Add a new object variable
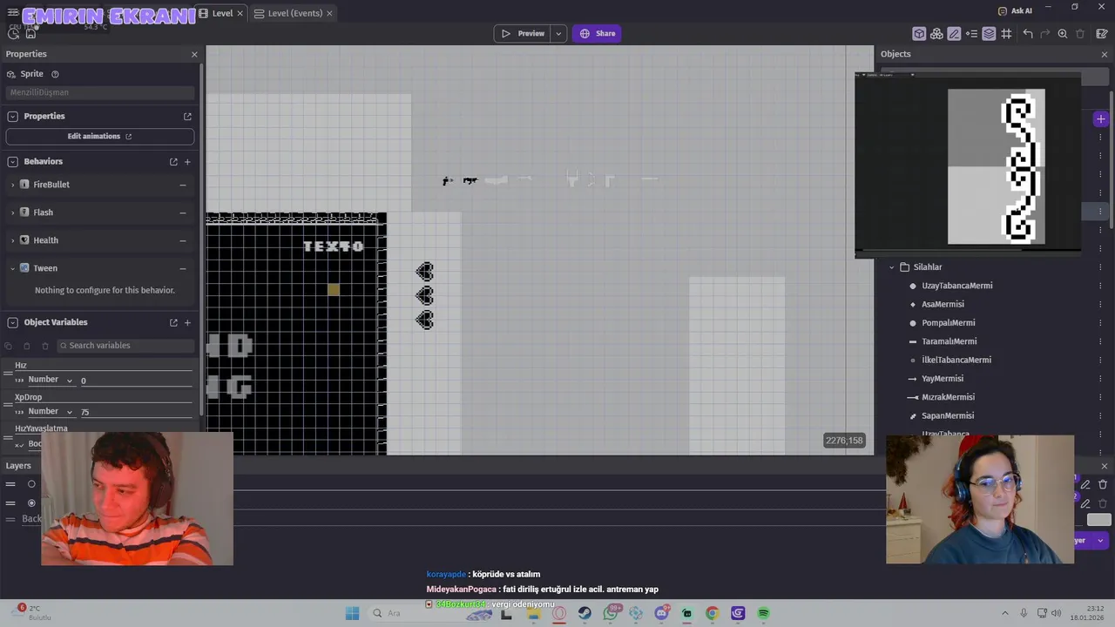Viewport: 1115px width, 627px height. 187,322
